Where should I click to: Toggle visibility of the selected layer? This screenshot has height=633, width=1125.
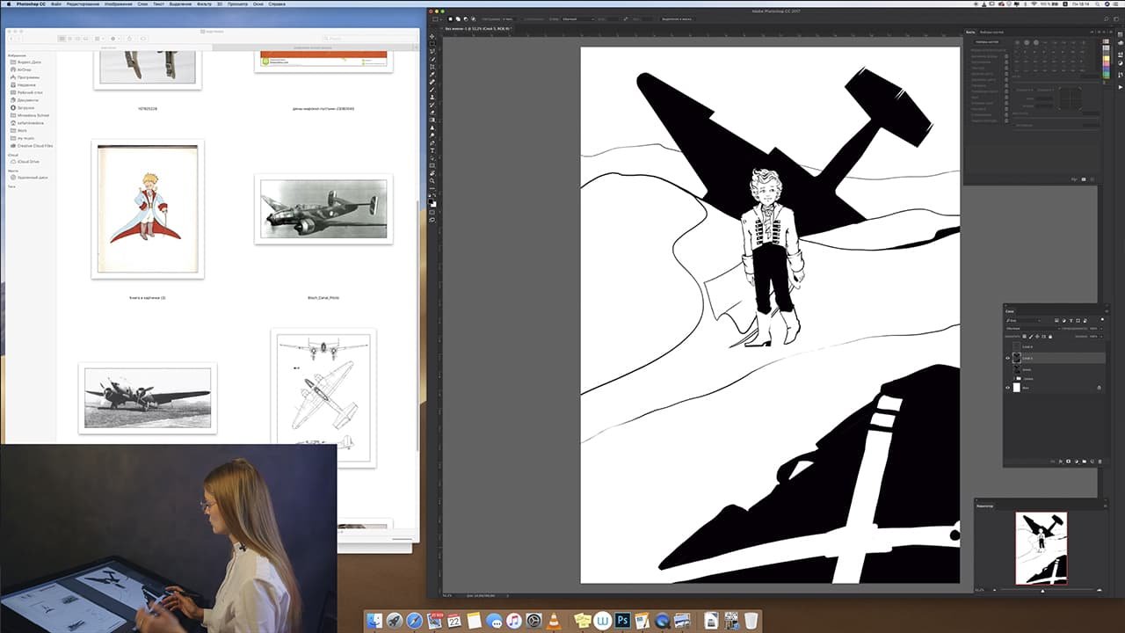click(1008, 358)
